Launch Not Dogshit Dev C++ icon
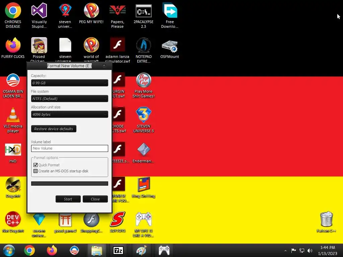Image resolution: width=343 pixels, height=257 pixels. click(x=13, y=222)
